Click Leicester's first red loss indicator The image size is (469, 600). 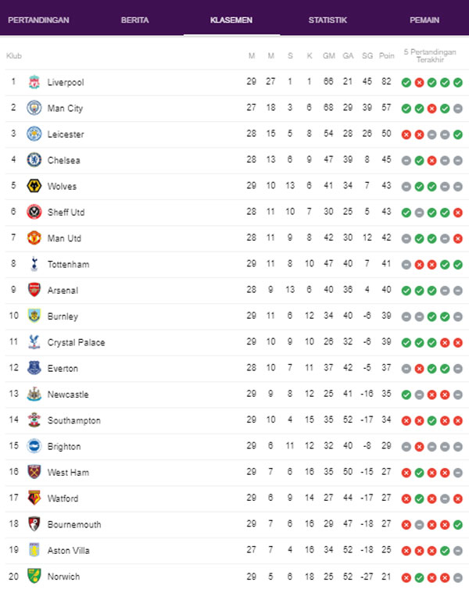[406, 134]
